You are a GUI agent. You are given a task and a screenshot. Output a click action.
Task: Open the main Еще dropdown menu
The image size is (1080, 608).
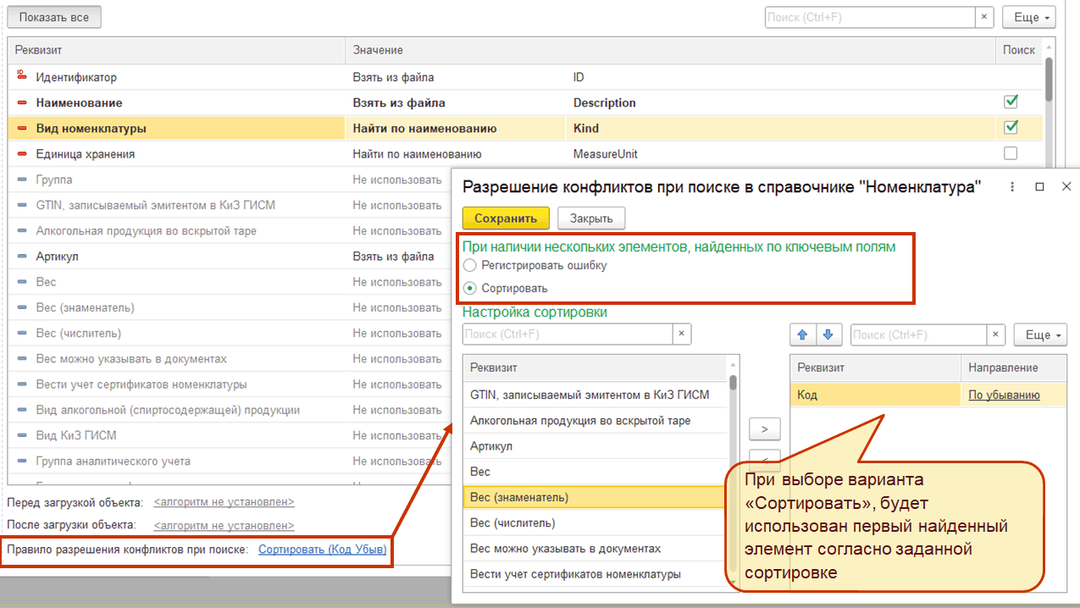click(x=1029, y=17)
